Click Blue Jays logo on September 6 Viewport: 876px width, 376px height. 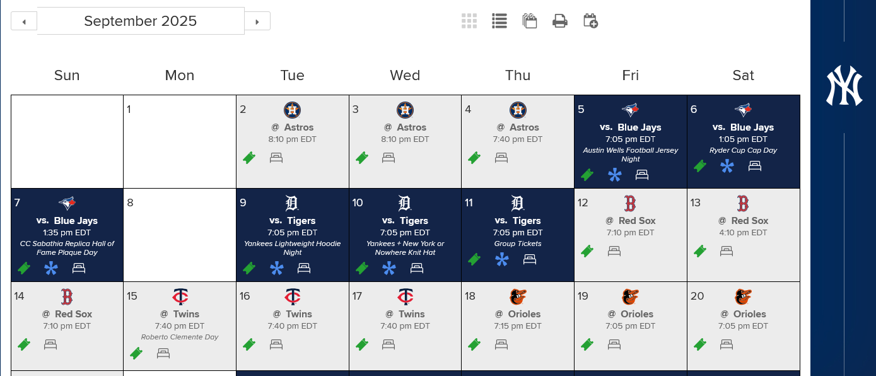point(744,110)
